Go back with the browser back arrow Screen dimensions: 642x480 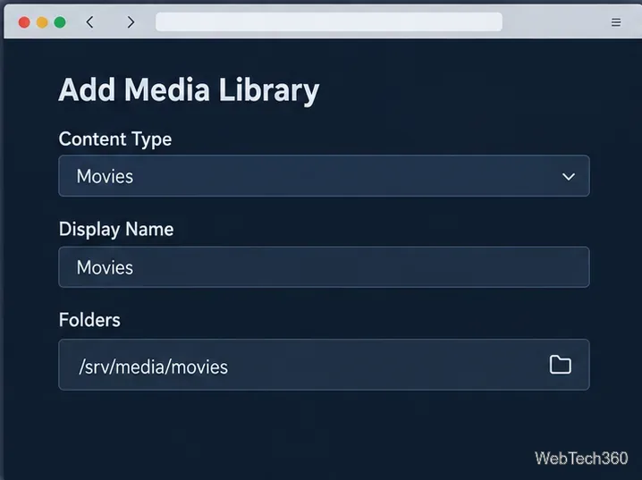click(x=90, y=22)
